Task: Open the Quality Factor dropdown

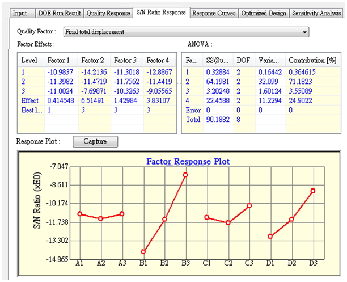Action: pyautogui.click(x=186, y=32)
